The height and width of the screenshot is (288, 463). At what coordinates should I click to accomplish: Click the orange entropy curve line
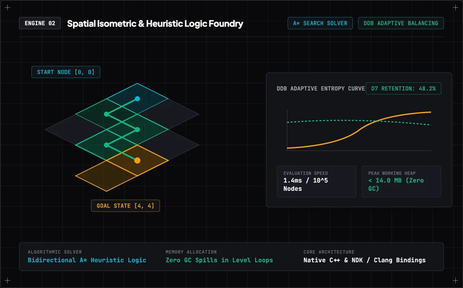[359, 130]
